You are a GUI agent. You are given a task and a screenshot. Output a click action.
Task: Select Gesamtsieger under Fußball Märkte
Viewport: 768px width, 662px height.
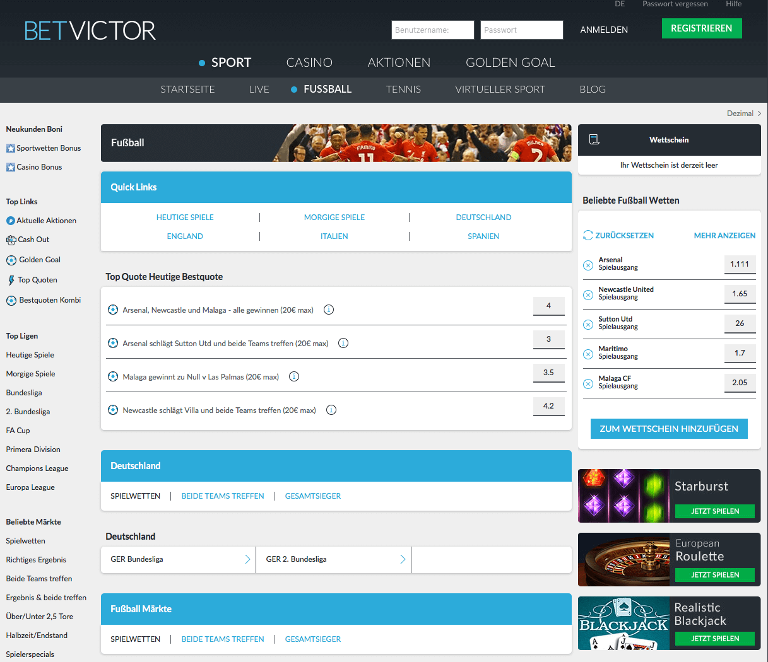(x=313, y=639)
